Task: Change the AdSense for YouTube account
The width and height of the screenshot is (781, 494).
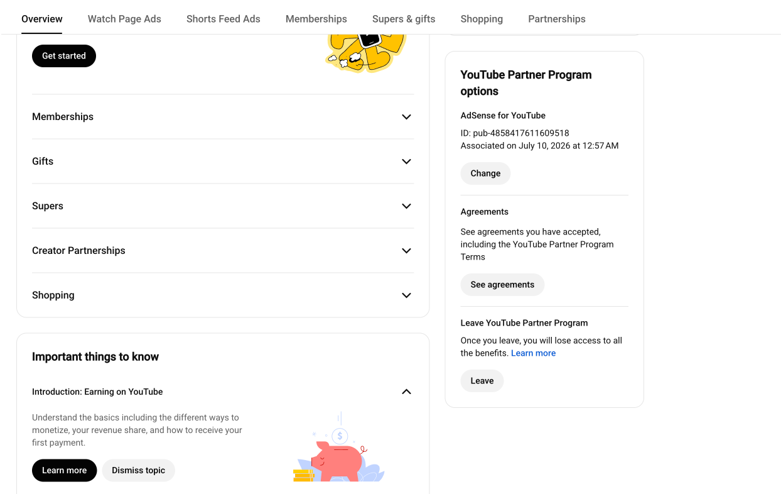Action: point(485,173)
